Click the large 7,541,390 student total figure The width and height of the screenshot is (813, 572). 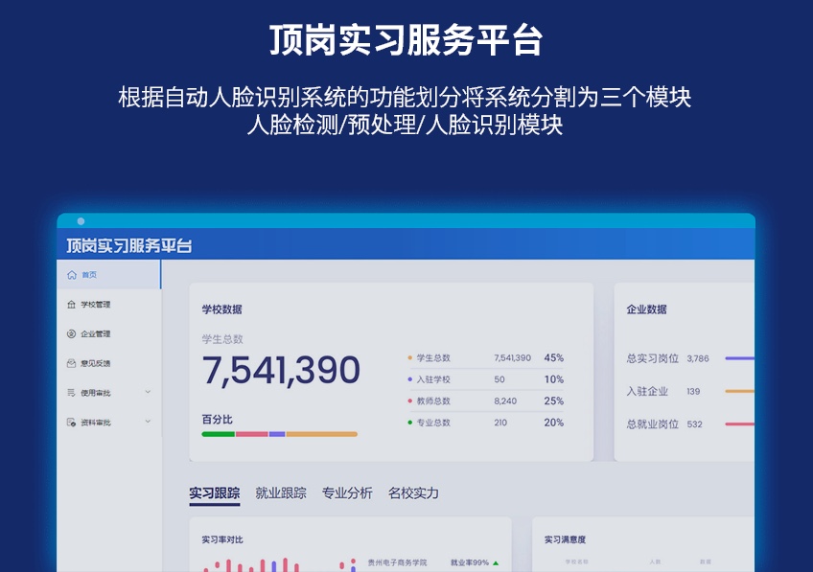click(281, 371)
